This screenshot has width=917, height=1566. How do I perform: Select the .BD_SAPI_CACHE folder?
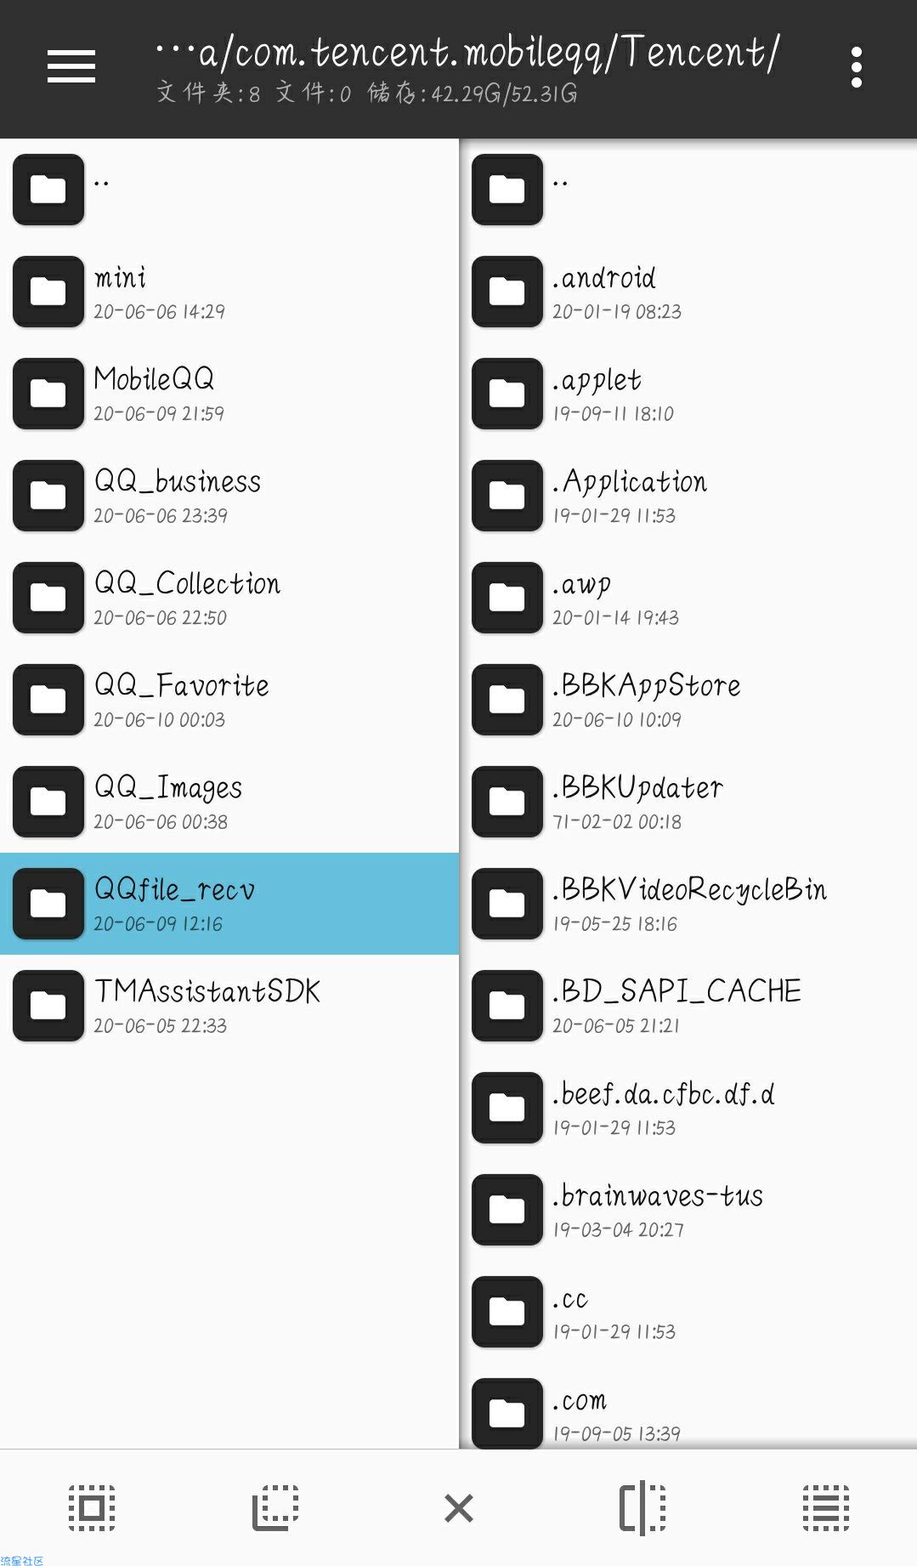(688, 1005)
